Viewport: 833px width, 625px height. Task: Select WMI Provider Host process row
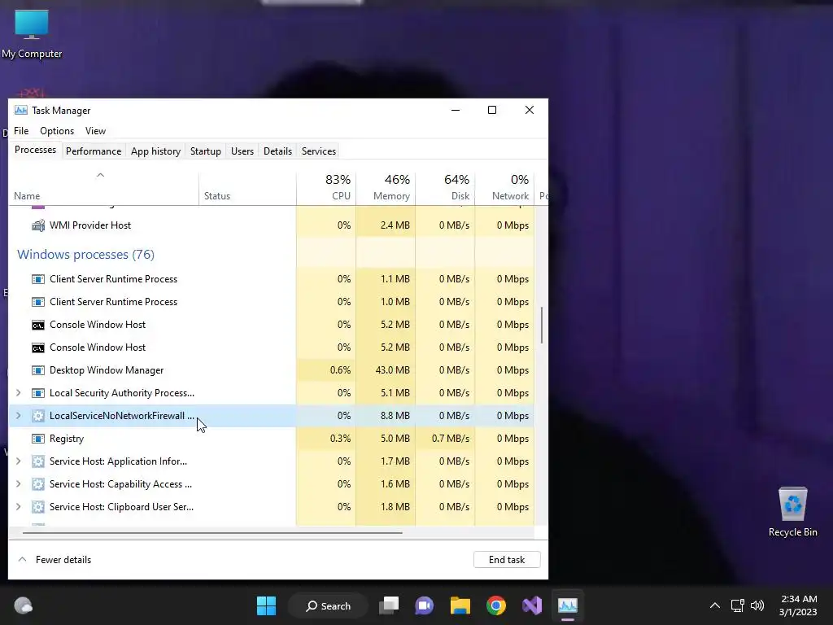click(x=272, y=225)
